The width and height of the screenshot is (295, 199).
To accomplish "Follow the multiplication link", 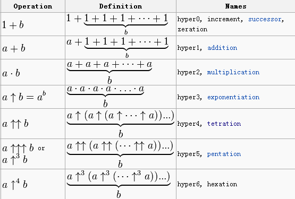I will (x=233, y=72).
